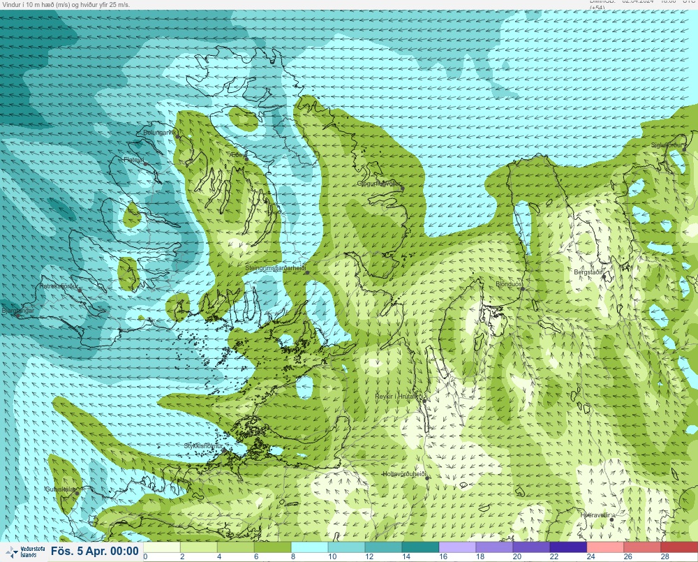Click the legend value 16
Viewport: 698px width, 562px height.
click(443, 556)
